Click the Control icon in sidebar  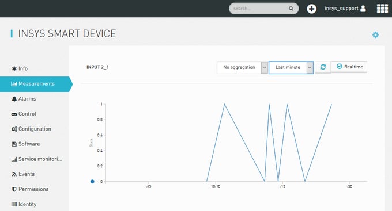click(x=14, y=114)
